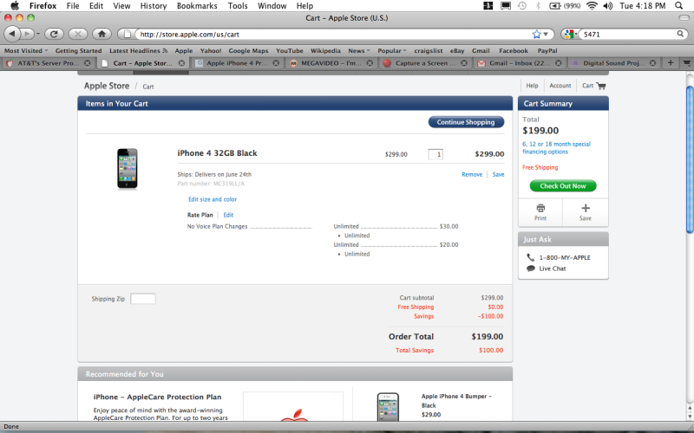Switch to the Digital Sound Proj tab
Image resolution: width=694 pixels, height=433 pixels.
click(x=613, y=63)
